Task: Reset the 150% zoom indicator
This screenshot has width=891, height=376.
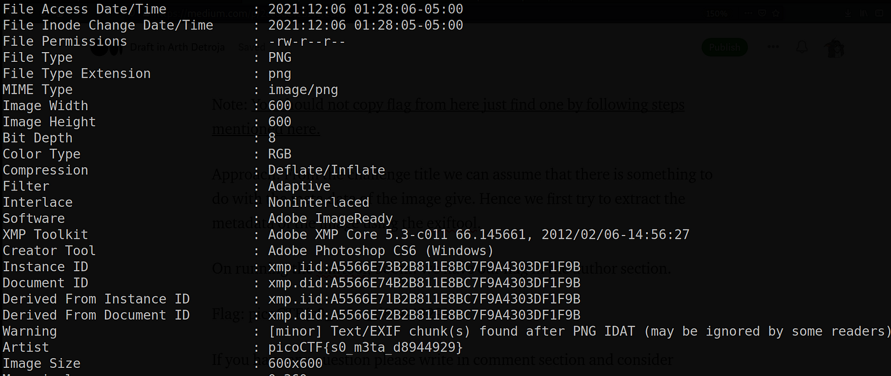Action: (x=718, y=13)
